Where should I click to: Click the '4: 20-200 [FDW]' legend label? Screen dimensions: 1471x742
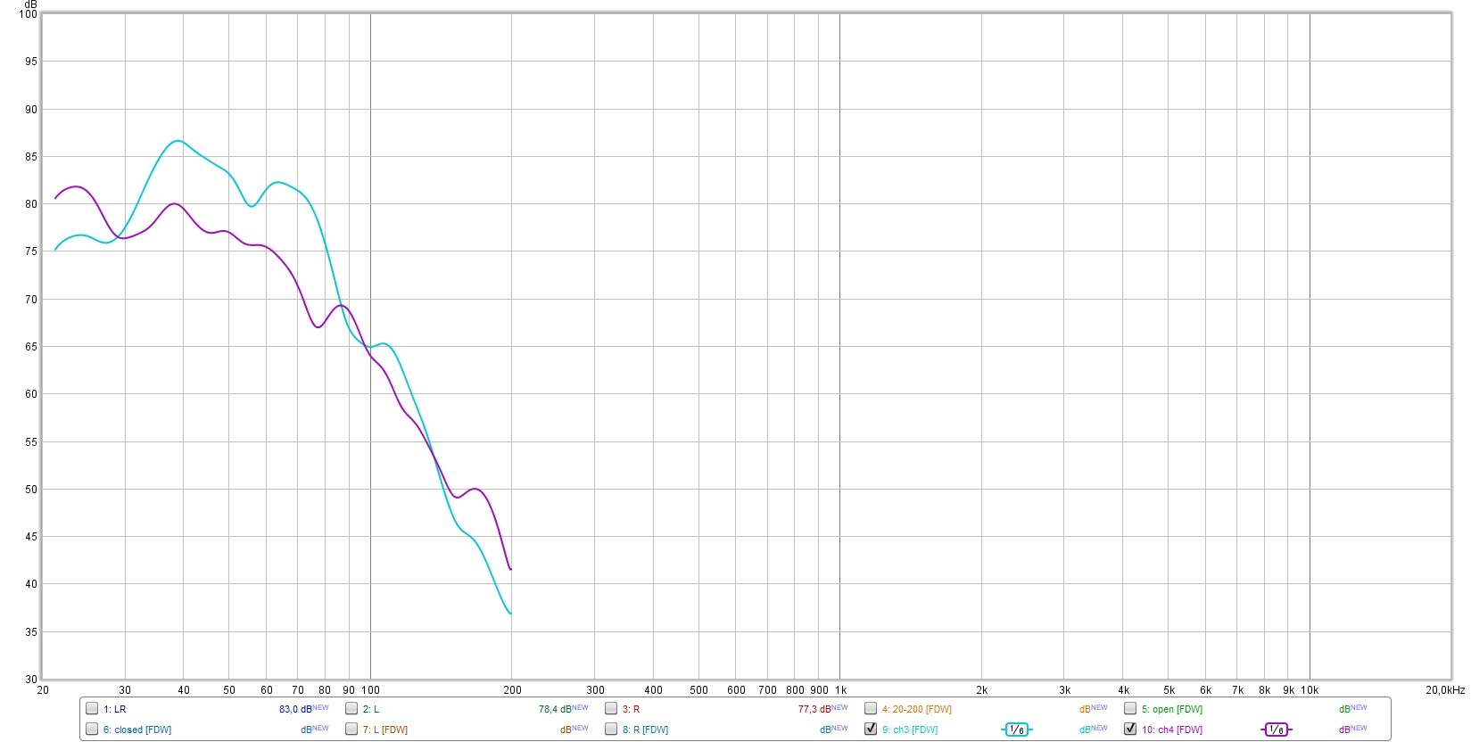click(916, 710)
